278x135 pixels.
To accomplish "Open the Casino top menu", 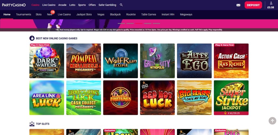I will pos(35,5).
